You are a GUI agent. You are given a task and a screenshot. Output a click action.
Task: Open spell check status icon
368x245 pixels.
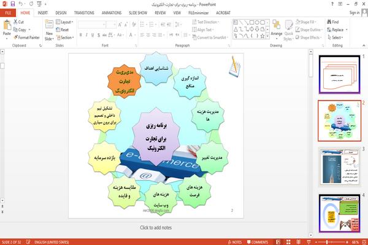coord(28,242)
